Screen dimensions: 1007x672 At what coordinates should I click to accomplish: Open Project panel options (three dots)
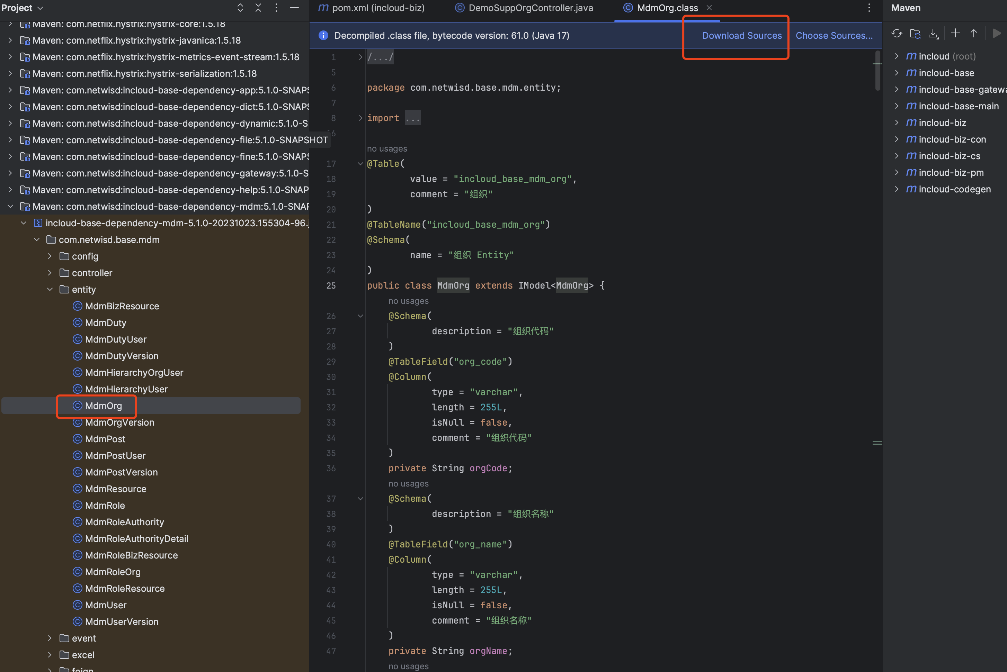(276, 8)
